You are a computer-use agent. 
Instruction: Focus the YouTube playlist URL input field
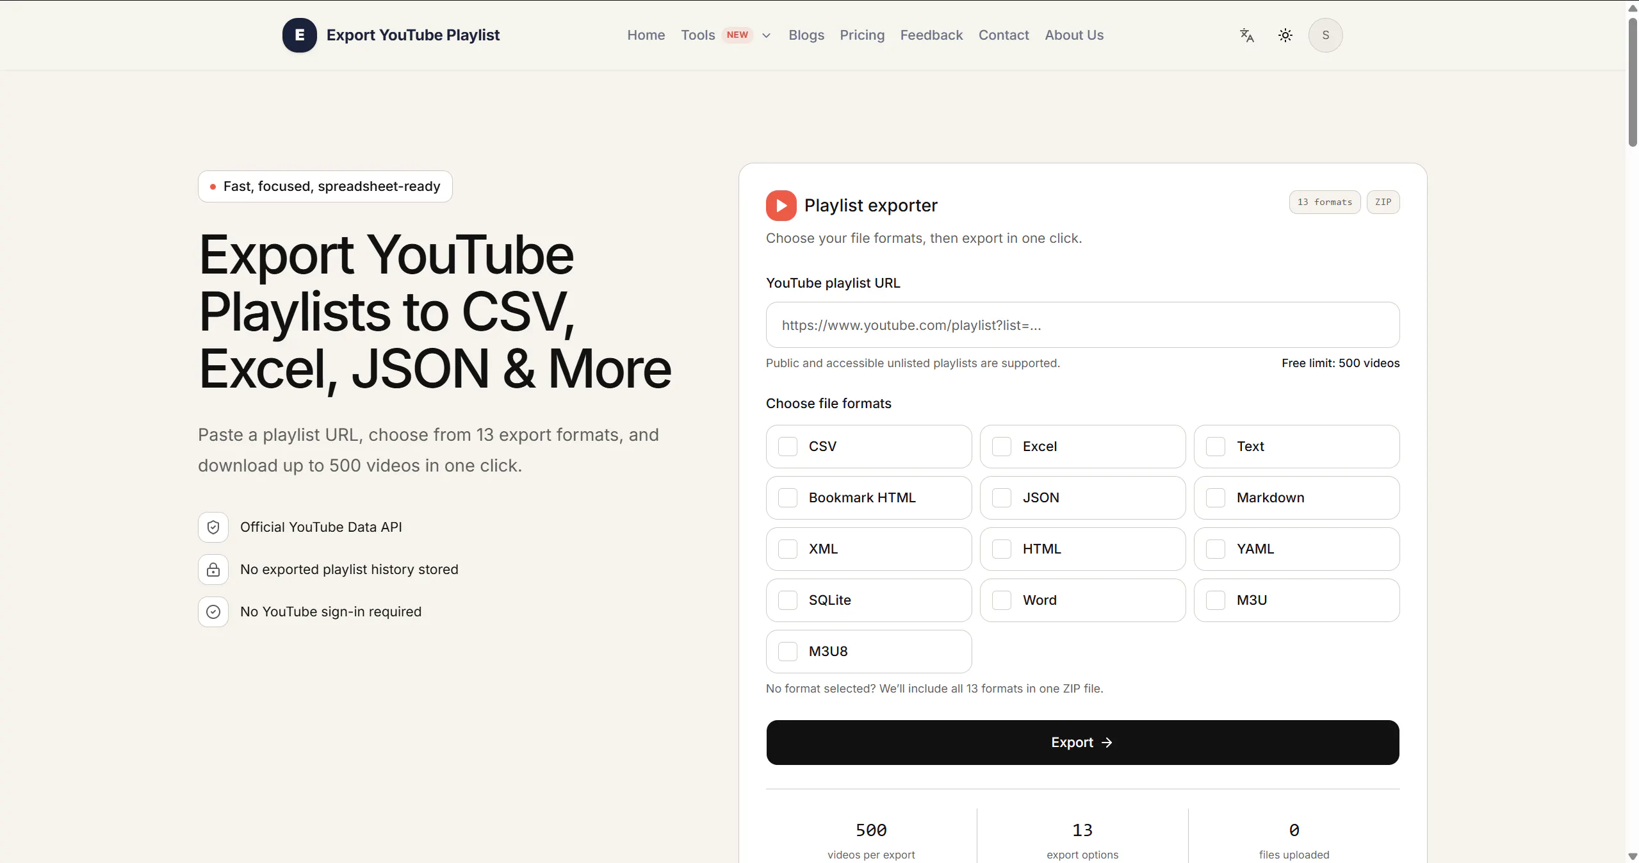pyautogui.click(x=1082, y=325)
